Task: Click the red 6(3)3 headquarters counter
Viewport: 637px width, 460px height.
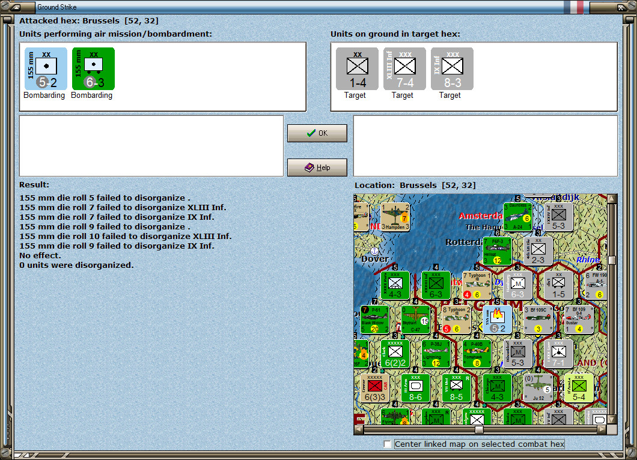Action: coord(374,388)
